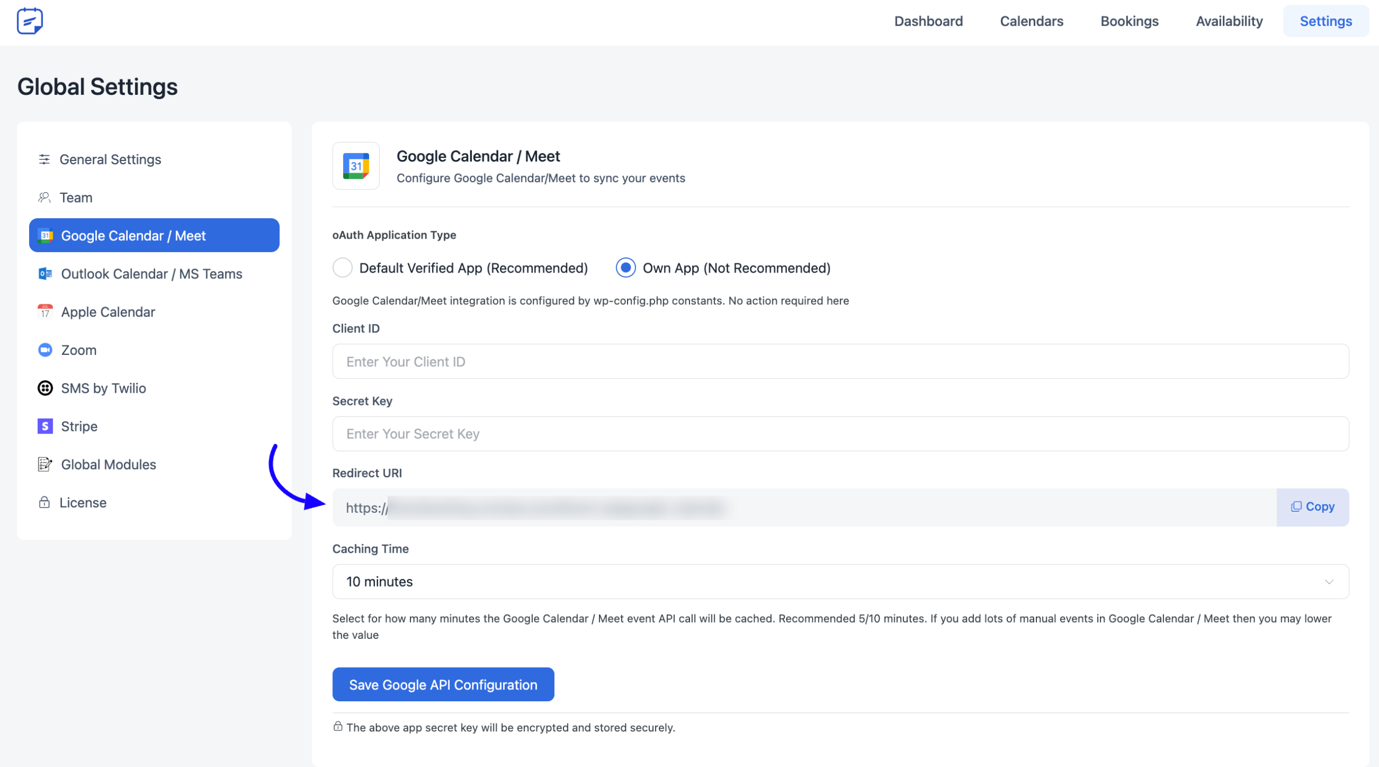This screenshot has height=767, width=1379.
Task: Click into the Secret Key field
Action: 840,434
